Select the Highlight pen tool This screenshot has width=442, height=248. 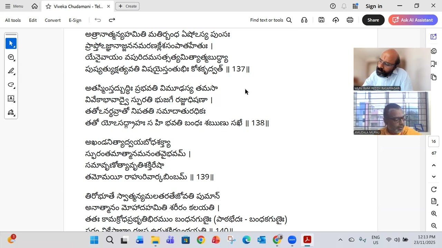coord(11,71)
